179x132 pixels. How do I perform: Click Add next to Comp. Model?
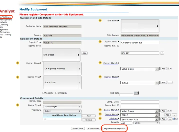coord(167,115)
